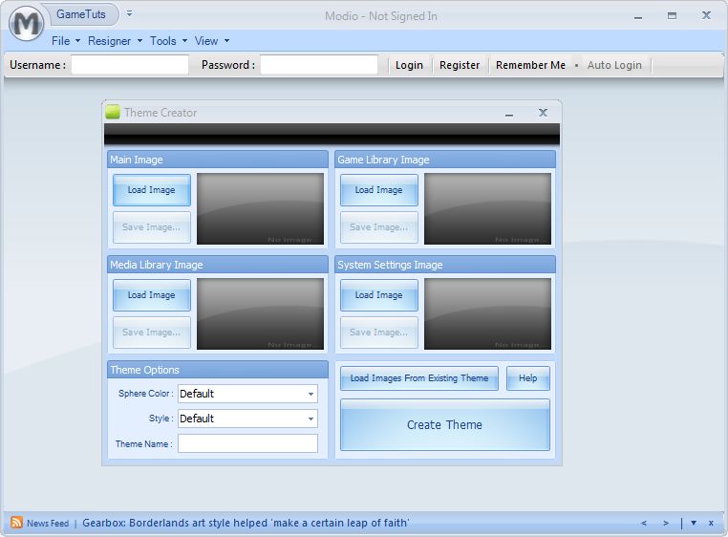Load Image for Media Library Image
728x537 pixels.
coord(151,295)
